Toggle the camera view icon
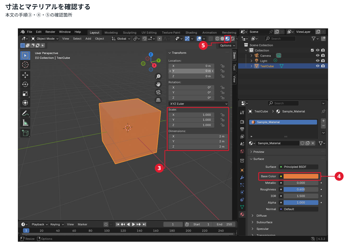The image size is (347, 248). pos(158,92)
